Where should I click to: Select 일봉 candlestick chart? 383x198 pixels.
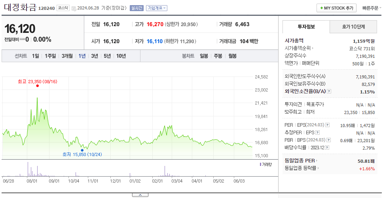(204, 56)
